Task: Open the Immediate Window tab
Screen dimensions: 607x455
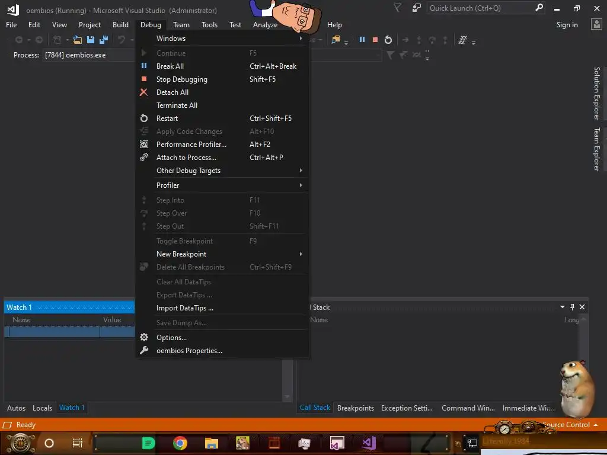Action: click(x=528, y=408)
